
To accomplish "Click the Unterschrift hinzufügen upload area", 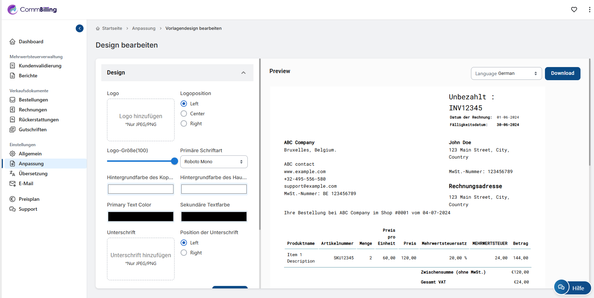I will pyautogui.click(x=141, y=259).
